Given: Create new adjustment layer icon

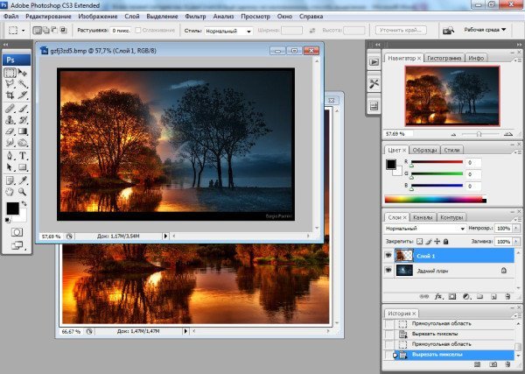Looking at the screenshot, I should [x=466, y=297].
